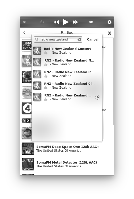Open the BBC Radio 4 station logo
This screenshot has height=199, width=134.
[x=26, y=108]
